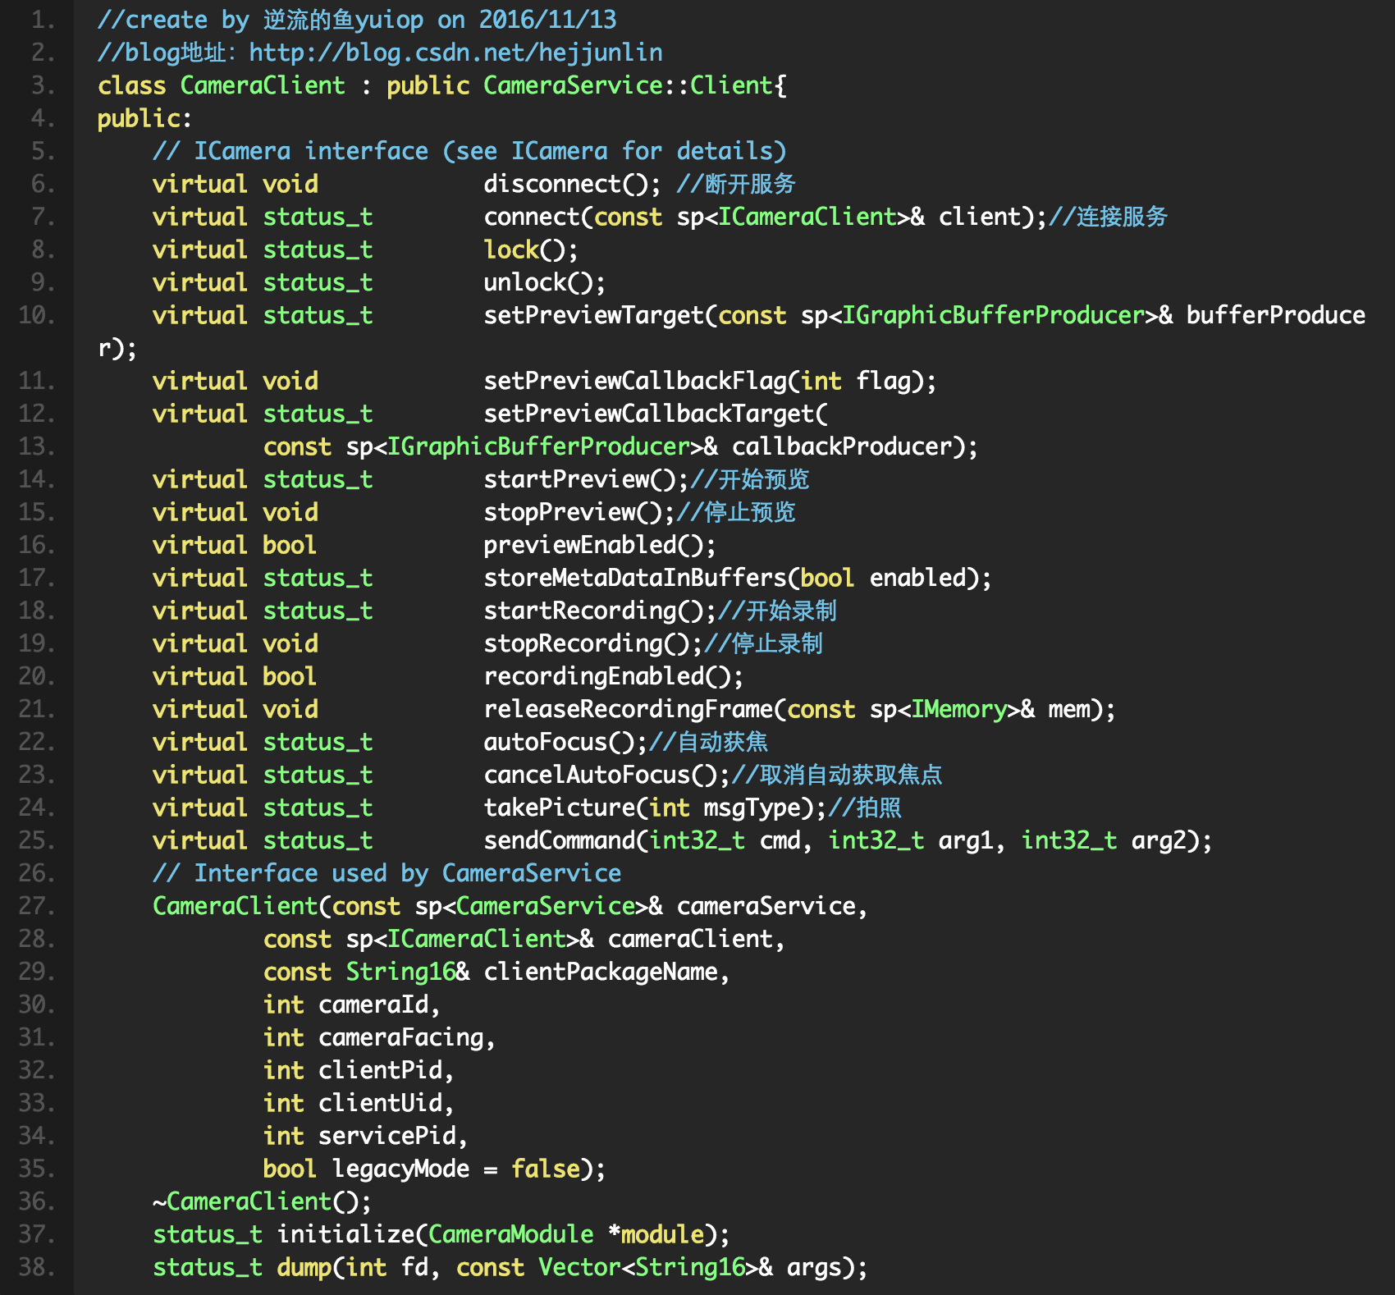
Task: Click the disconnect() method name
Action: (x=565, y=184)
